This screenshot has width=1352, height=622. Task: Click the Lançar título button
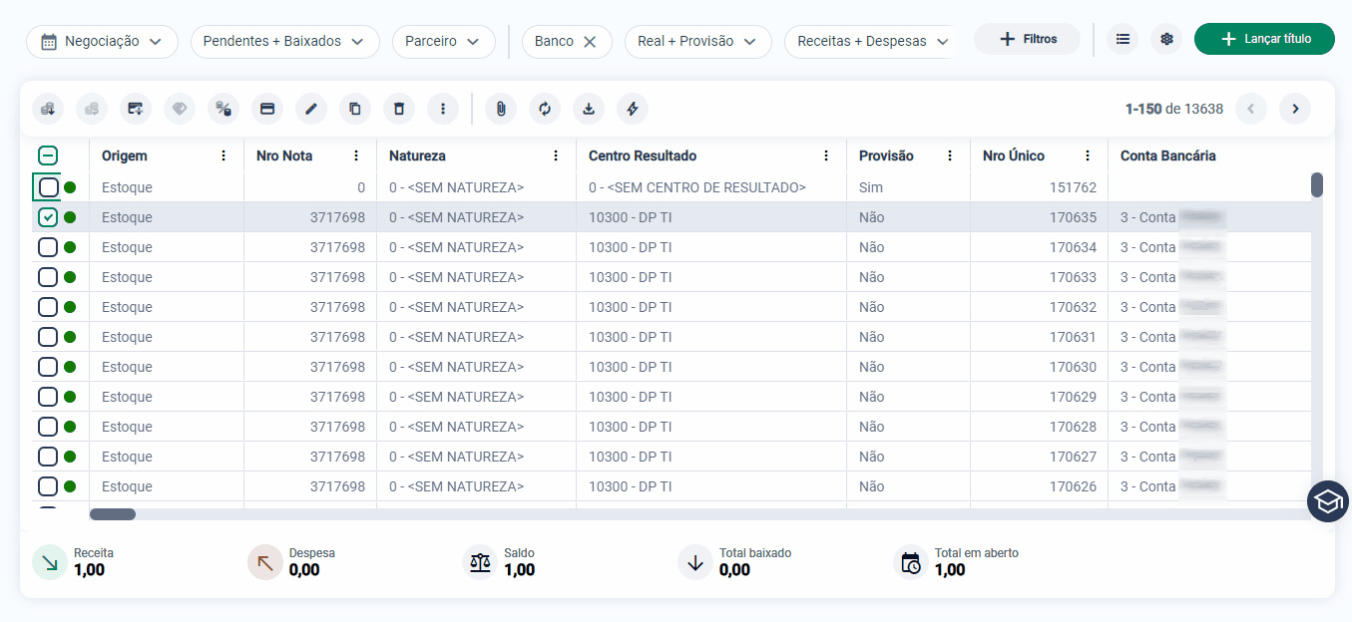pyautogui.click(x=1264, y=39)
